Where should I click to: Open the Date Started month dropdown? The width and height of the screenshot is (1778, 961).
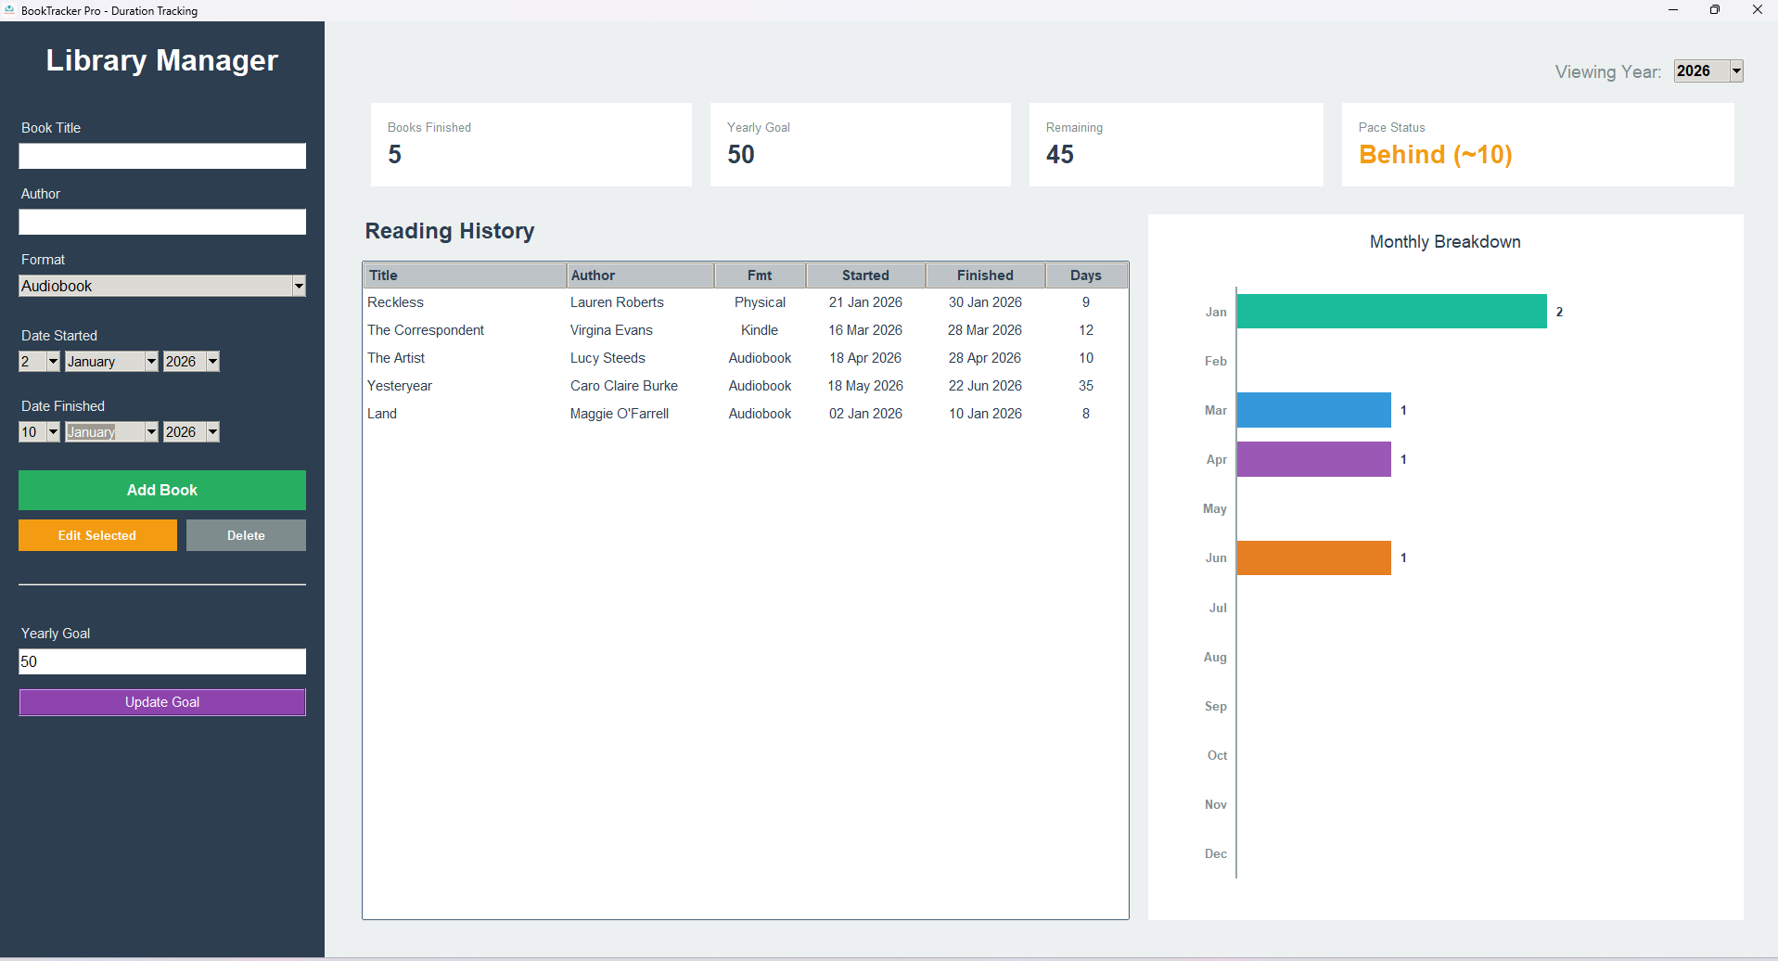[112, 362]
